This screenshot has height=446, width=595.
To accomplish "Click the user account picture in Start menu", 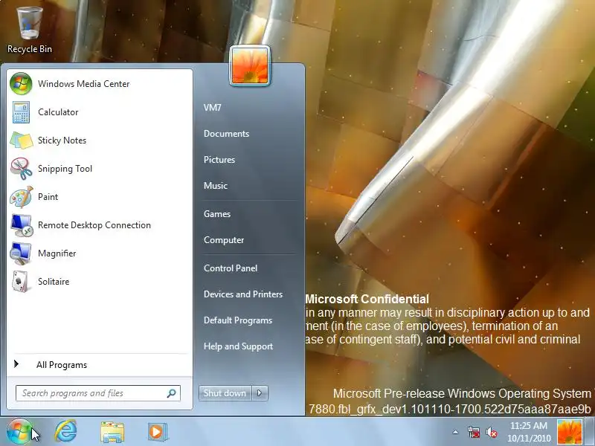I will click(x=250, y=65).
